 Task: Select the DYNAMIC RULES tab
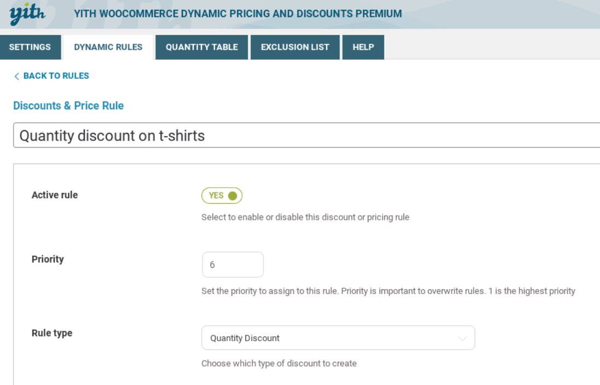point(109,47)
